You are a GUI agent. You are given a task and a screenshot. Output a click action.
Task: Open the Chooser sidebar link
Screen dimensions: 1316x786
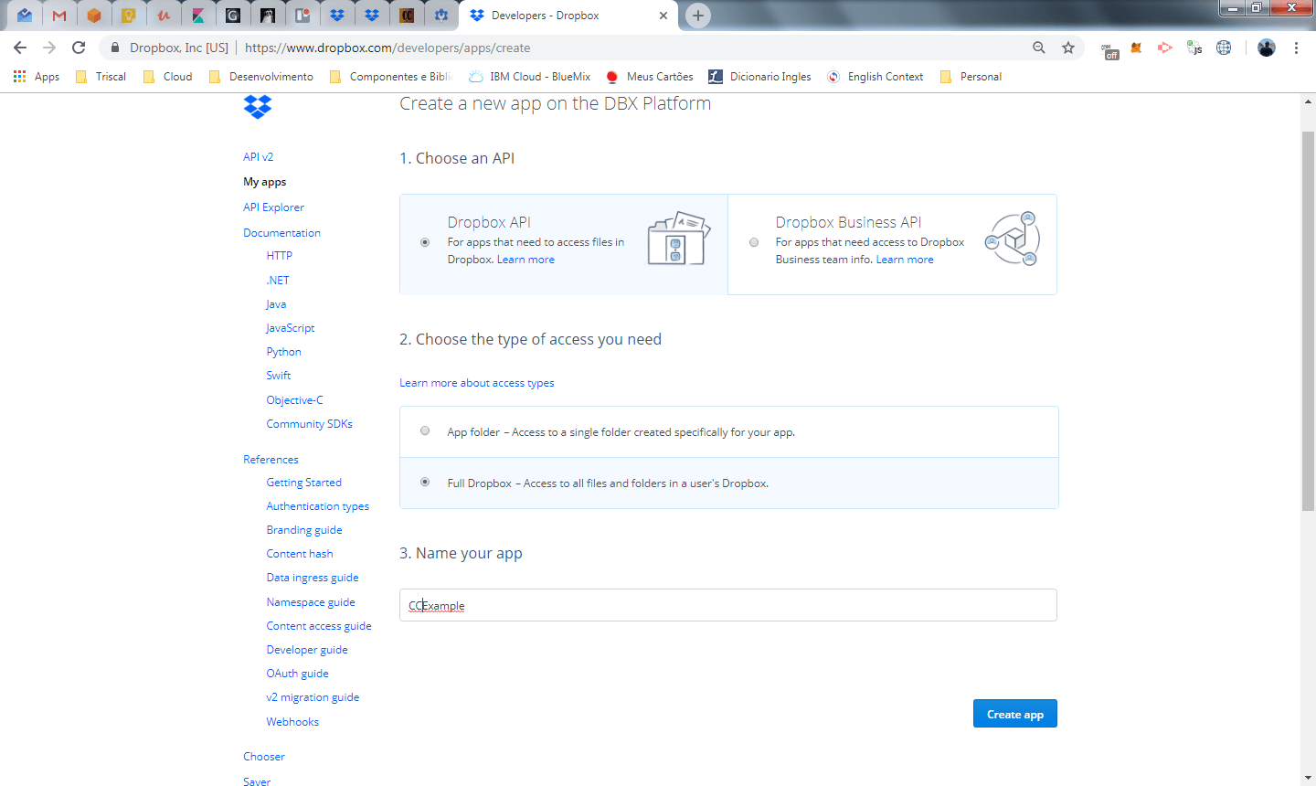(264, 757)
